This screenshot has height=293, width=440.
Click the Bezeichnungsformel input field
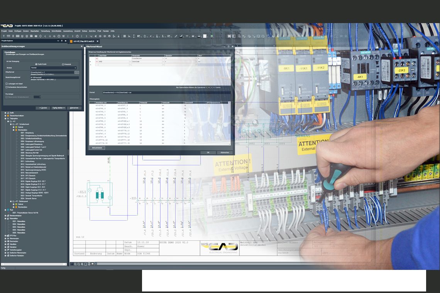coord(55,77)
